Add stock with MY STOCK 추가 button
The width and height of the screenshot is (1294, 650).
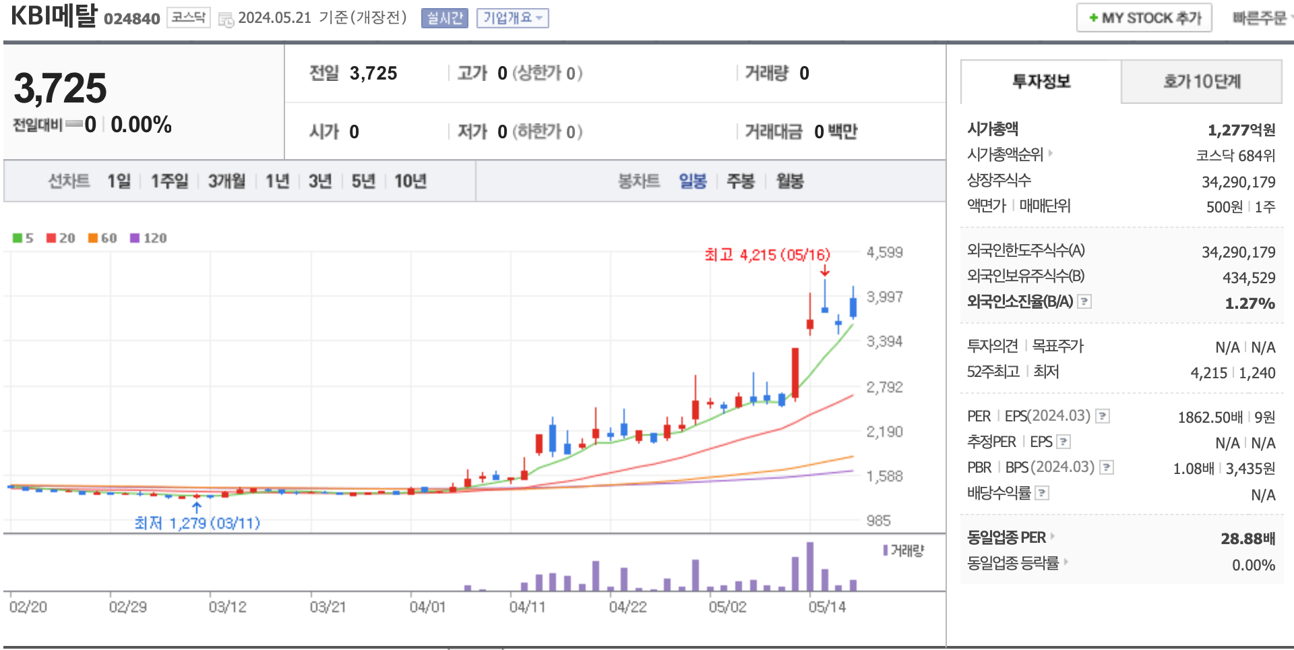[1144, 18]
